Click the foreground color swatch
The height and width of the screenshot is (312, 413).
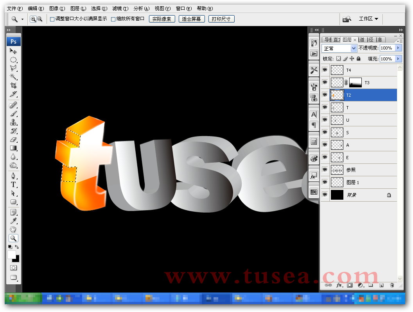11,254
